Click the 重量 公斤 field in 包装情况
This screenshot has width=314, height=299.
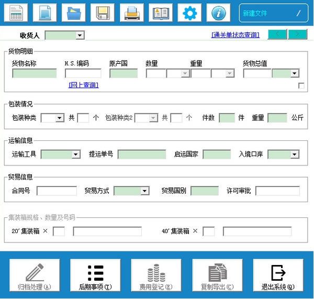277,118
